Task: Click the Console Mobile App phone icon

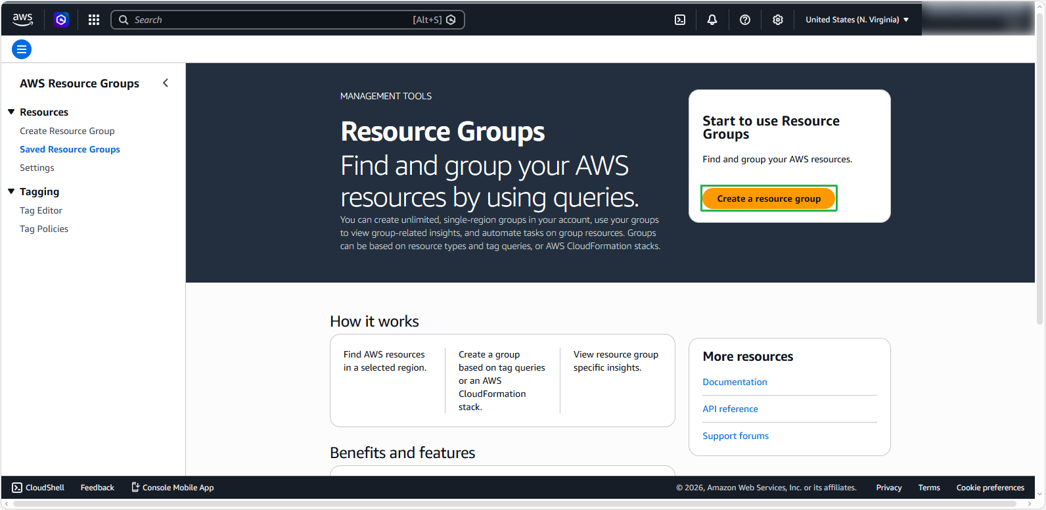Action: pos(135,487)
